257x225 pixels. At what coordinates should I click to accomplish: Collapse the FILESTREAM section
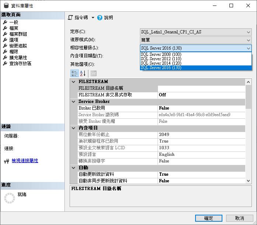point(73,82)
